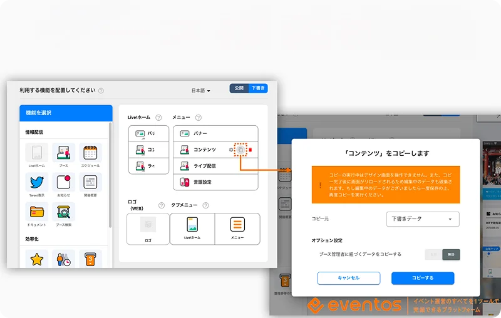Open the gear settings for コンテンツ
Screen dimensions: 501x318
[232, 150]
